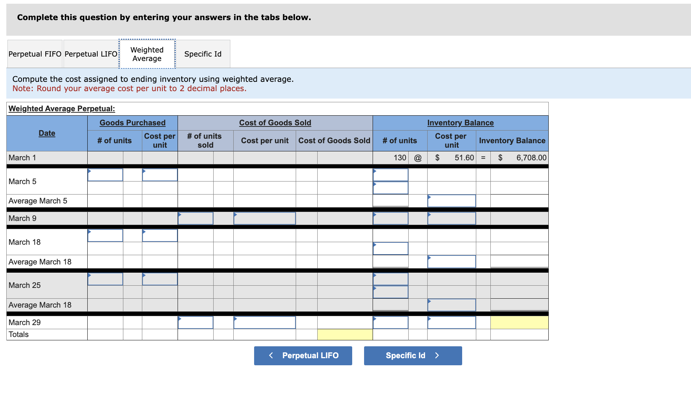Click March 5 purchase cost per unit field
This screenshot has height=398, width=691.
160,175
